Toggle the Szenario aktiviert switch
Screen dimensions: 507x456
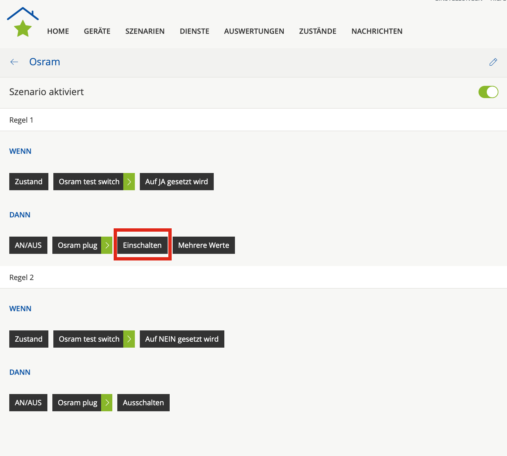click(x=488, y=92)
